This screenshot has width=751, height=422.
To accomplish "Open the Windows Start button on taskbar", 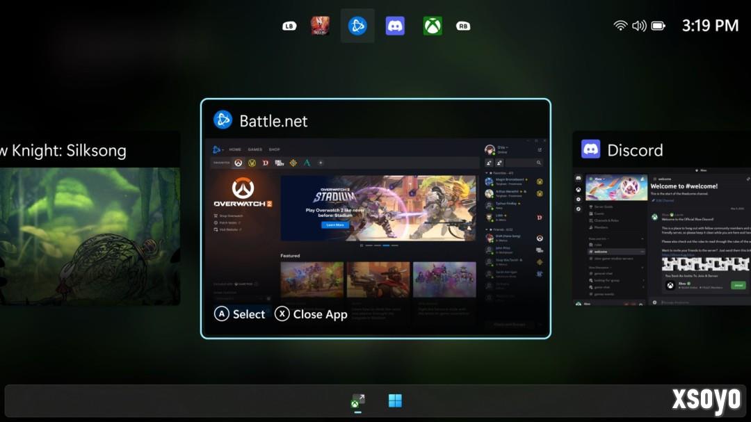I will [395, 401].
